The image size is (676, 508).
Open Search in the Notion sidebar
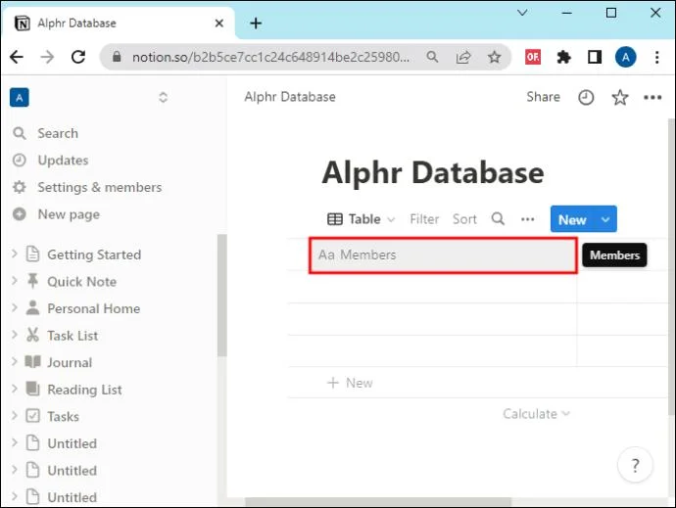[x=58, y=133]
